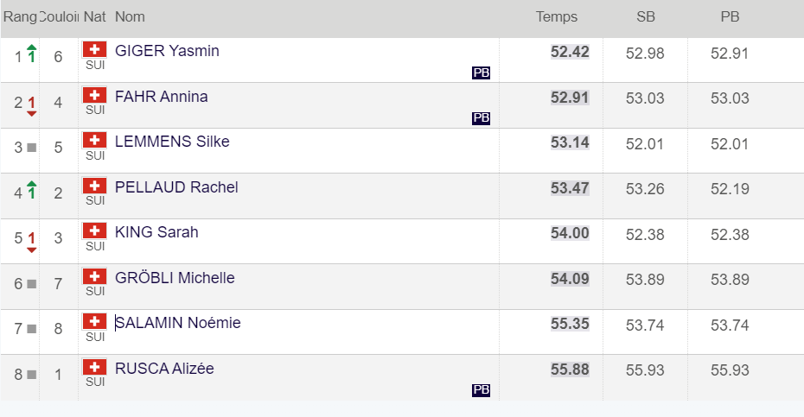Open GRÖBLI Michelle athlete link

point(175,278)
